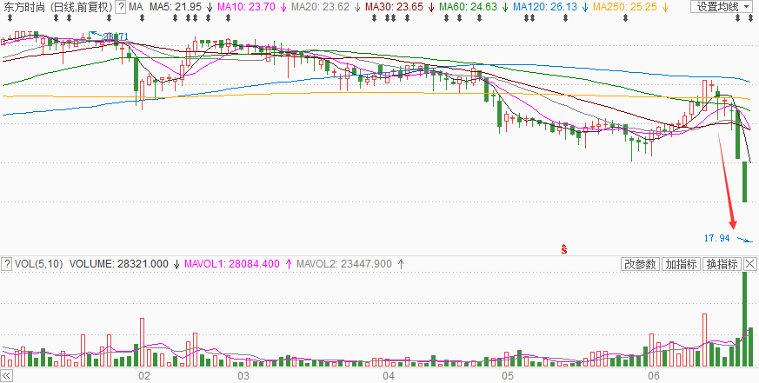Image resolution: width=759 pixels, height=383 pixels.
Task: Click the tallest green volume bar
Action: point(744,320)
